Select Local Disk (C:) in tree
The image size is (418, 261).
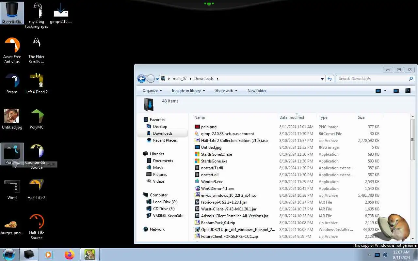click(x=165, y=202)
